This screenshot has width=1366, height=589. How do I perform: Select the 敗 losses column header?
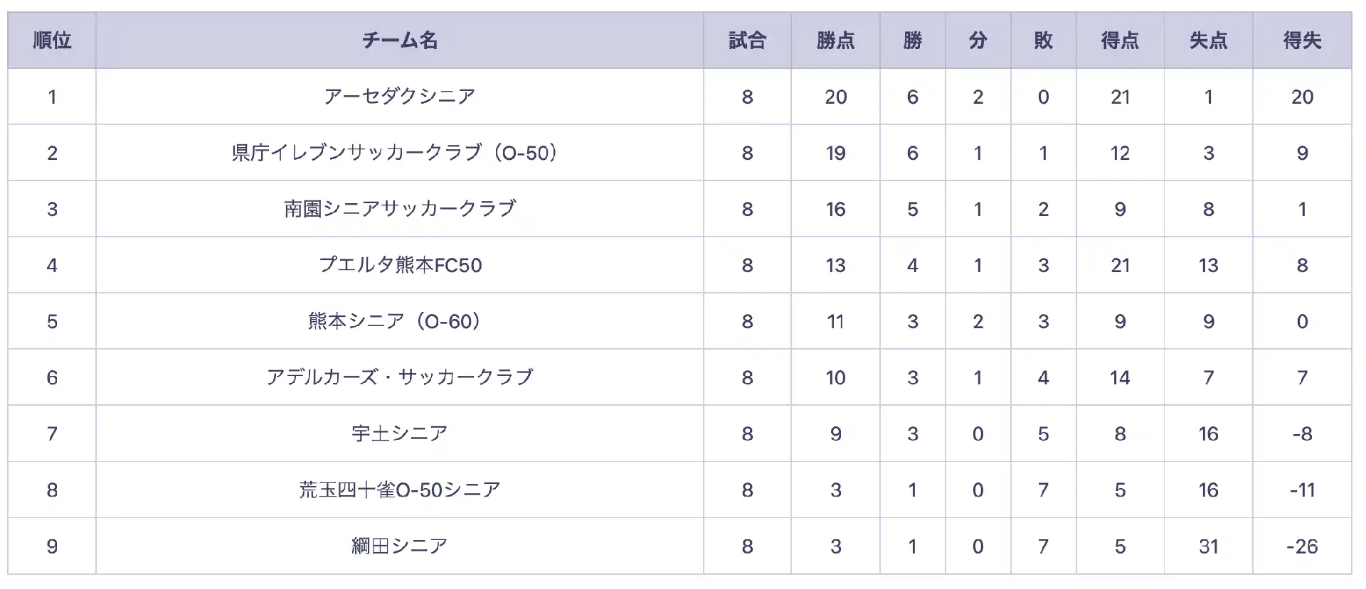pyautogui.click(x=1043, y=40)
